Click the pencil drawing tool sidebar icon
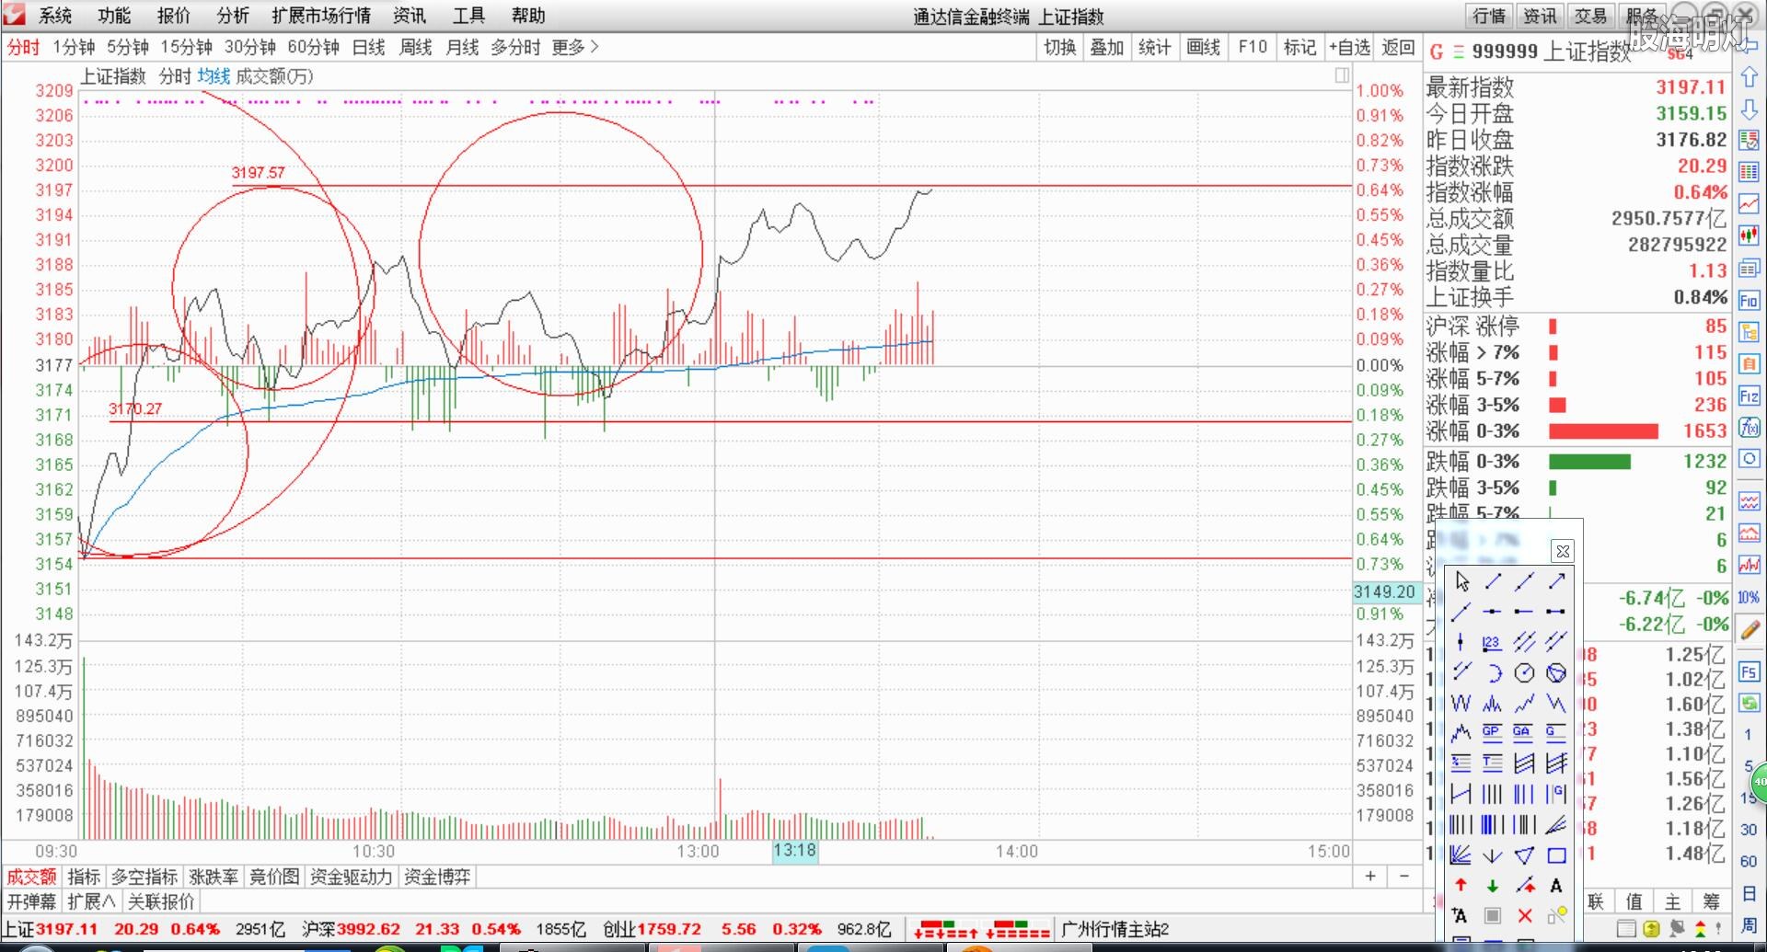Image resolution: width=1767 pixels, height=952 pixels. point(1750,630)
